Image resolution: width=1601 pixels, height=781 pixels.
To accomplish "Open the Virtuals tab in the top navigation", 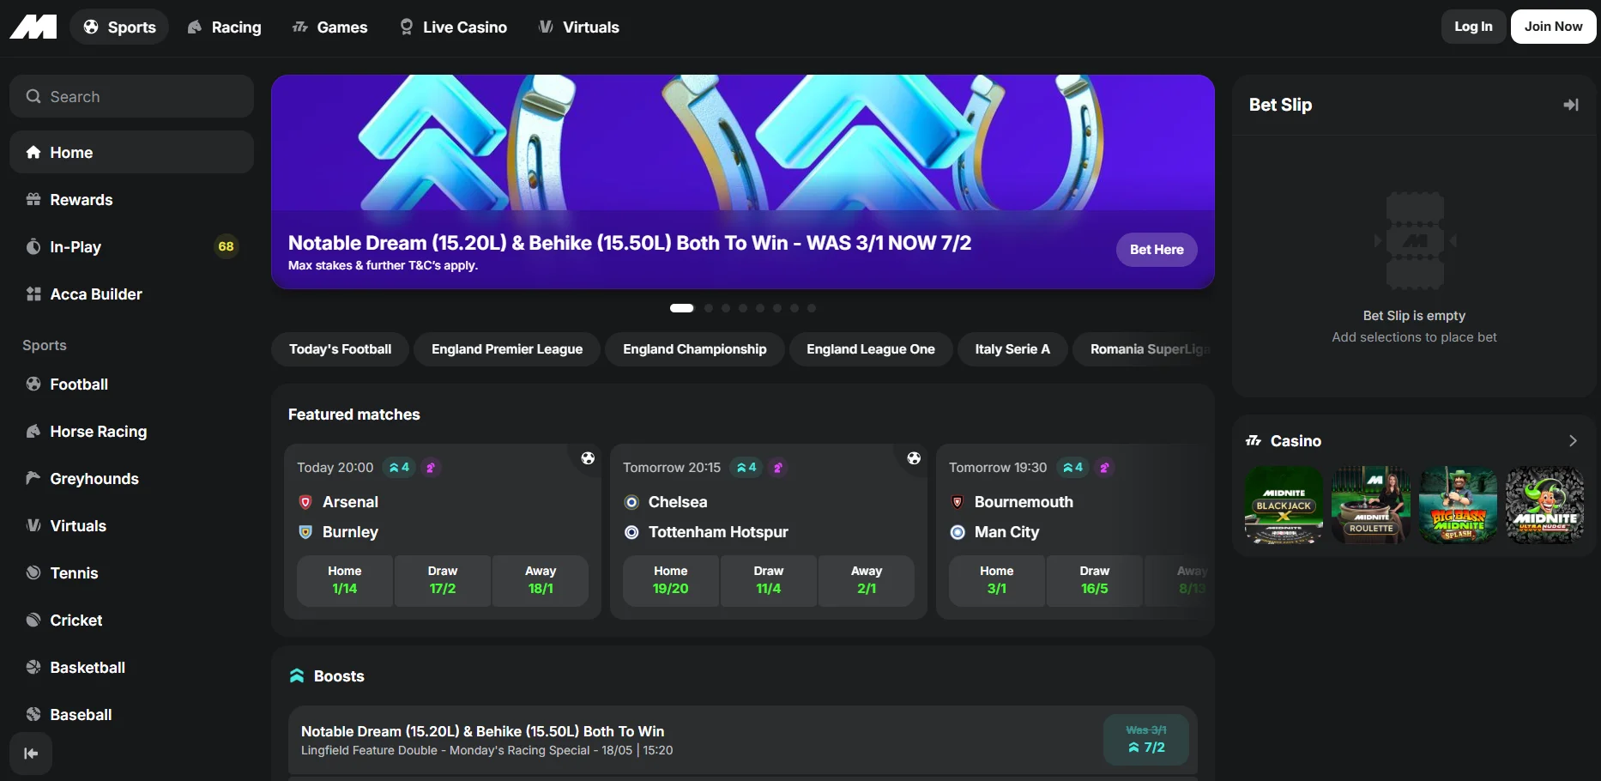I will [579, 27].
